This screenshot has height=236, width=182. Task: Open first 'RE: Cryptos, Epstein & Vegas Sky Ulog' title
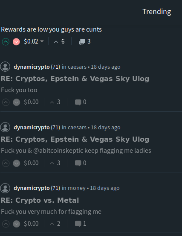[x=75, y=79]
